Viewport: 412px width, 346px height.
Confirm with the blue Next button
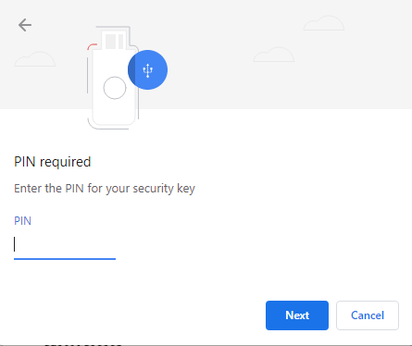297,315
